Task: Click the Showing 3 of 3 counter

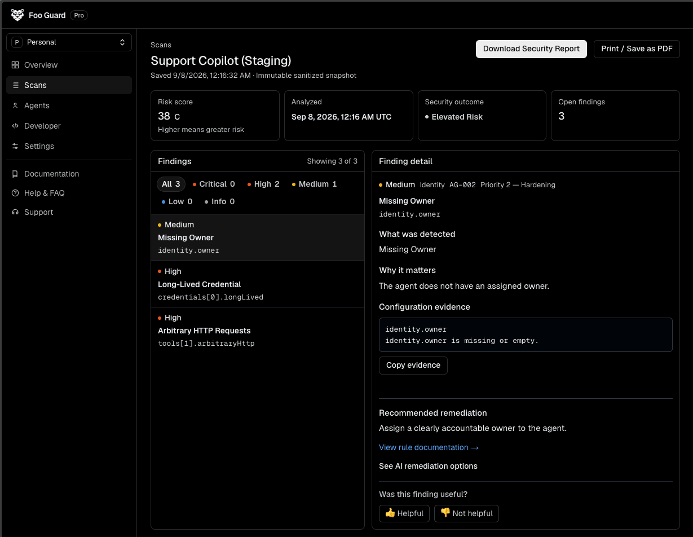Action: coord(332,161)
